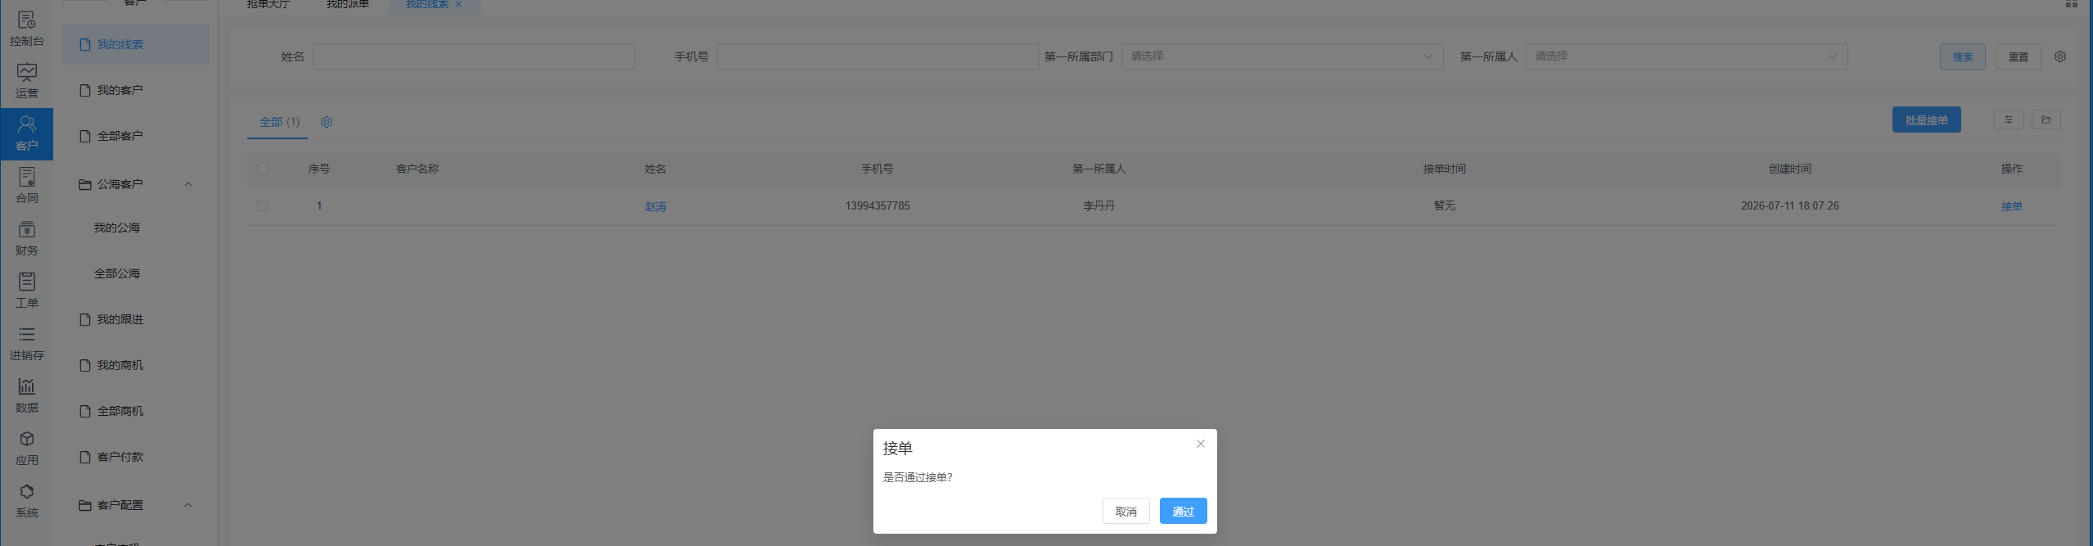Click the search form settings gear icon

pyautogui.click(x=2060, y=56)
